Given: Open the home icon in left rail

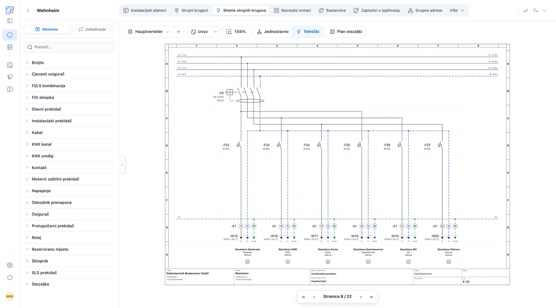Looking at the screenshot, I should pyautogui.click(x=10, y=35).
